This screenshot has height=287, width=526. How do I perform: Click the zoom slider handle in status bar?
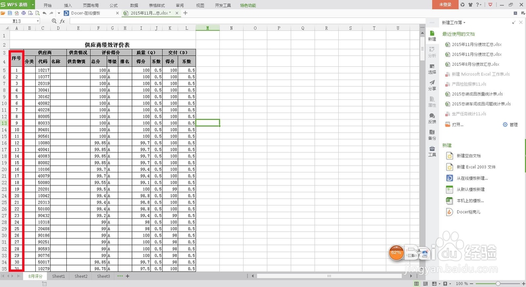point(498,284)
